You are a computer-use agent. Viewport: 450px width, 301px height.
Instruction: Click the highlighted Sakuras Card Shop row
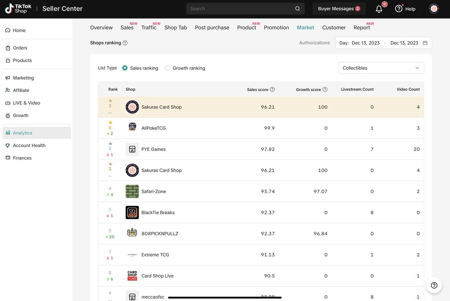pyautogui.click(x=261, y=107)
